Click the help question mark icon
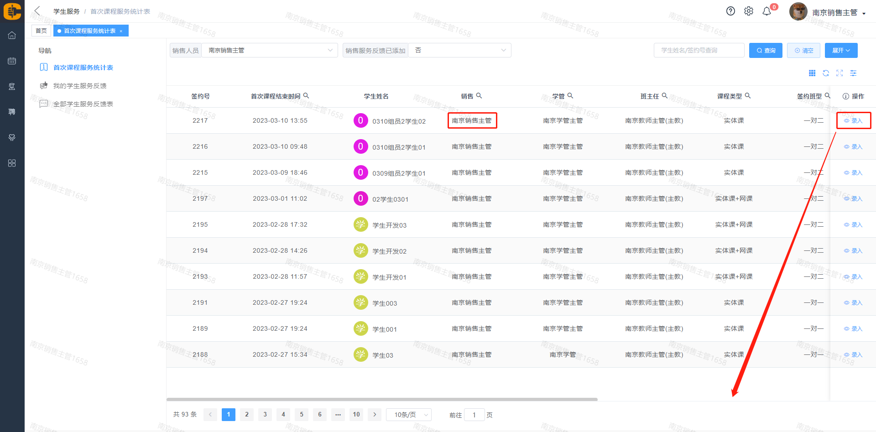 click(x=730, y=11)
